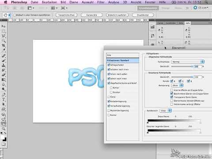This screenshot has width=212, height=159.
Task: Show more workspaces chevron
Action: (x=187, y=8)
